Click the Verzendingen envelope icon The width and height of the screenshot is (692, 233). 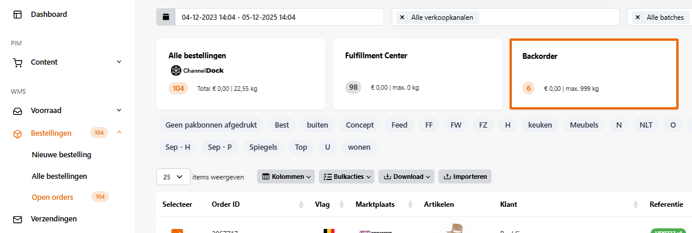click(x=17, y=219)
